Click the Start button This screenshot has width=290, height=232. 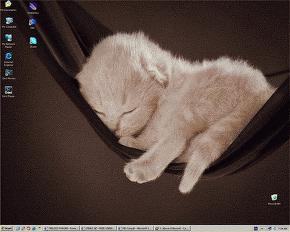coord(7,228)
